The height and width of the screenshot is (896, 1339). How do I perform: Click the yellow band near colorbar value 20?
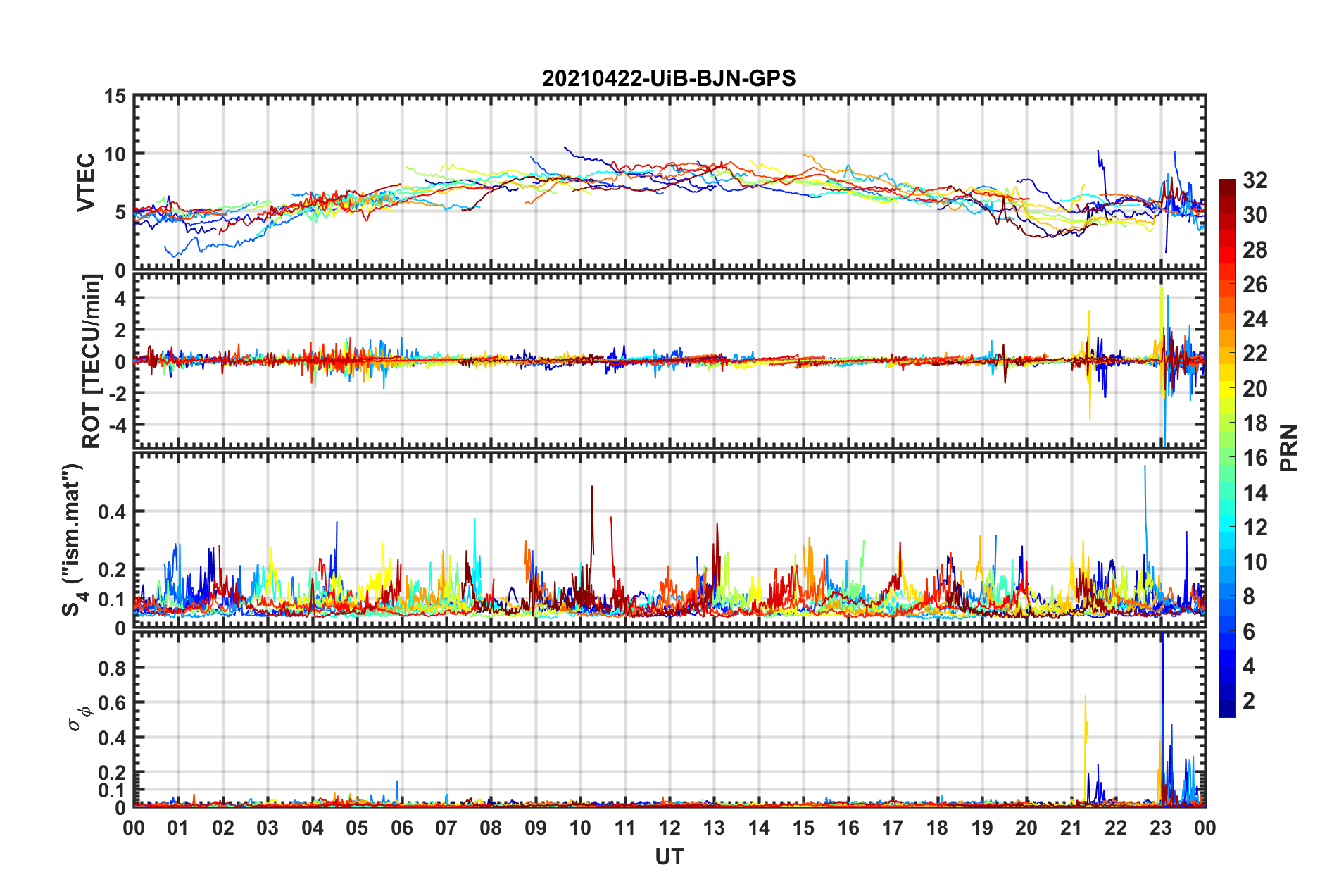point(1227,389)
